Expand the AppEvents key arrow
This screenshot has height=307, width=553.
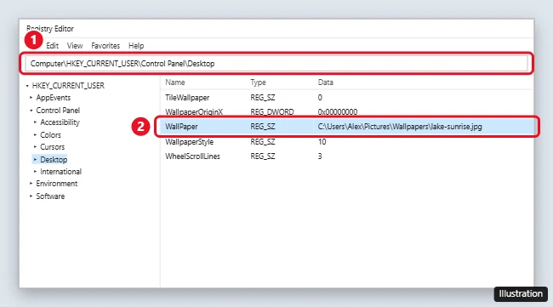coord(31,97)
